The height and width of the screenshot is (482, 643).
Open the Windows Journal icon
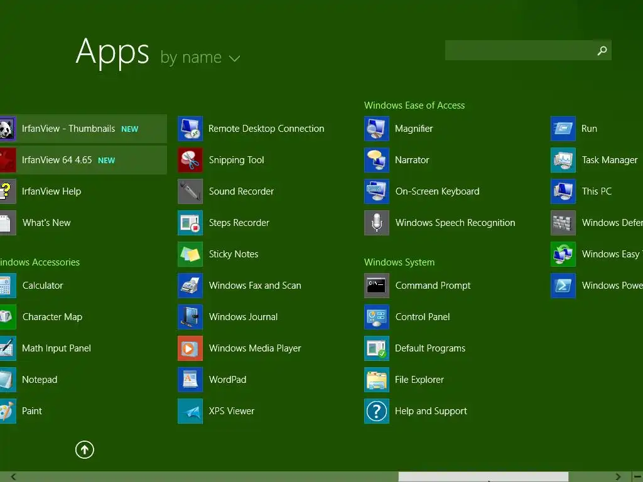point(190,317)
